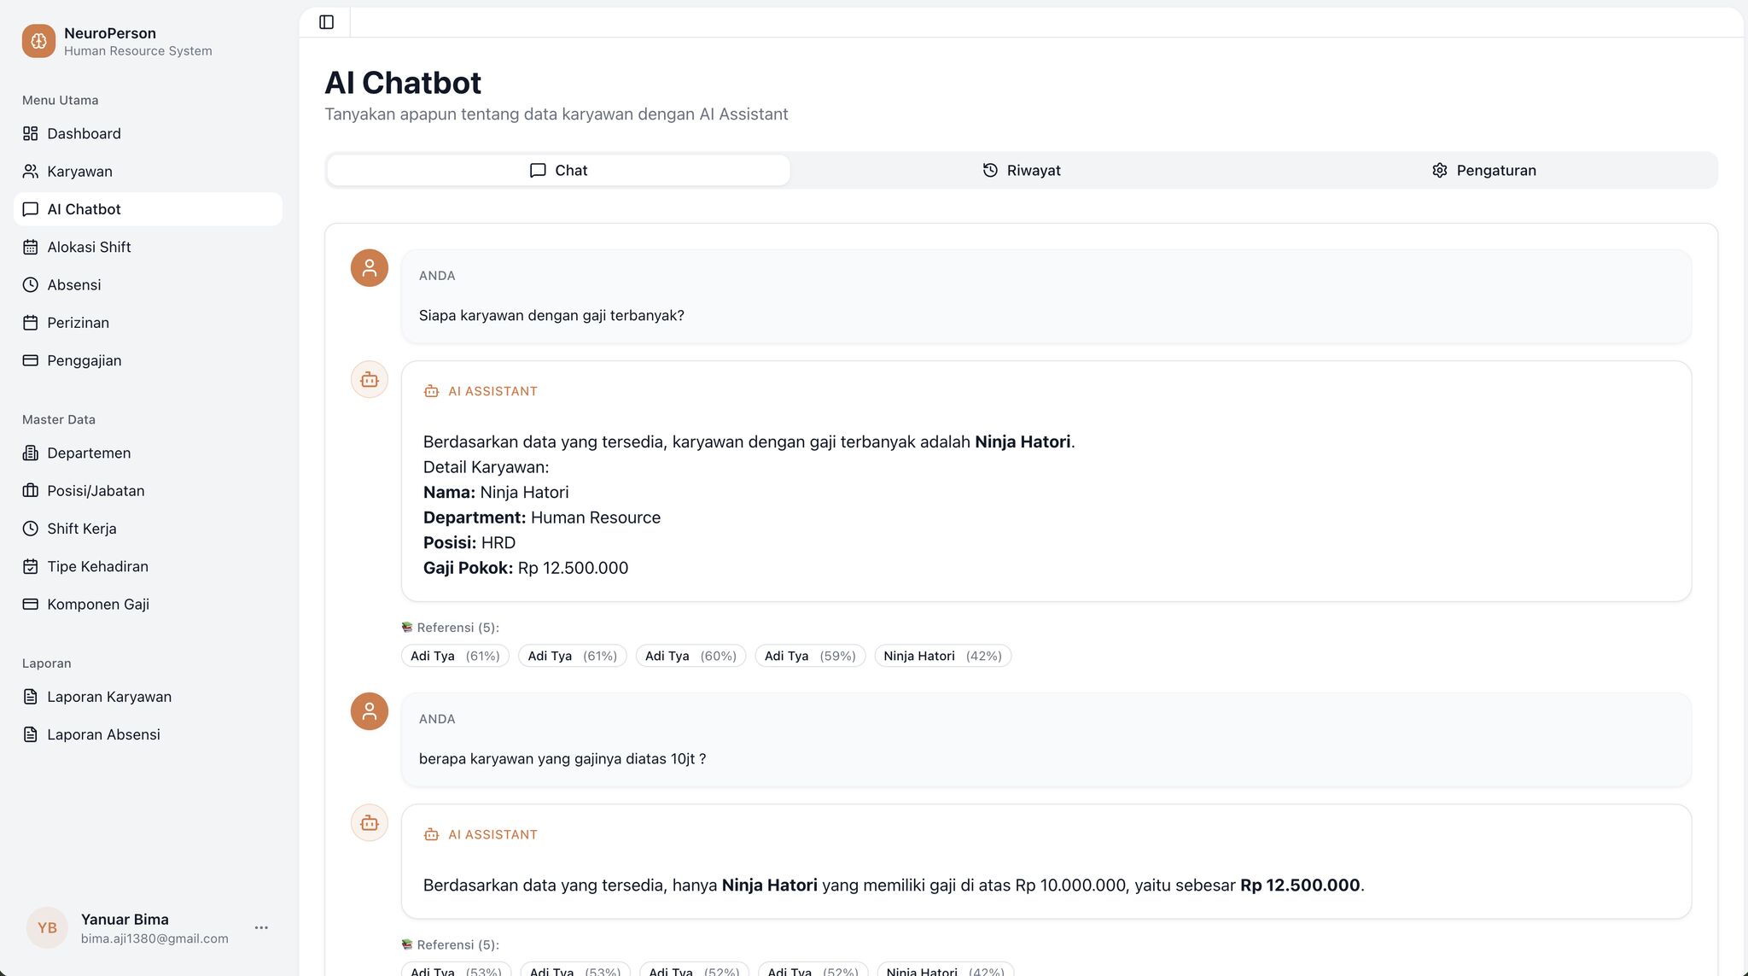Open the Absensi clock icon
This screenshot has height=976, width=1748.
click(31, 285)
